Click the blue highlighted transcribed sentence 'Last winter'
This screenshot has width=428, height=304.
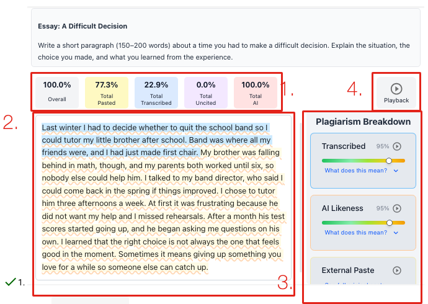pyautogui.click(x=156, y=140)
